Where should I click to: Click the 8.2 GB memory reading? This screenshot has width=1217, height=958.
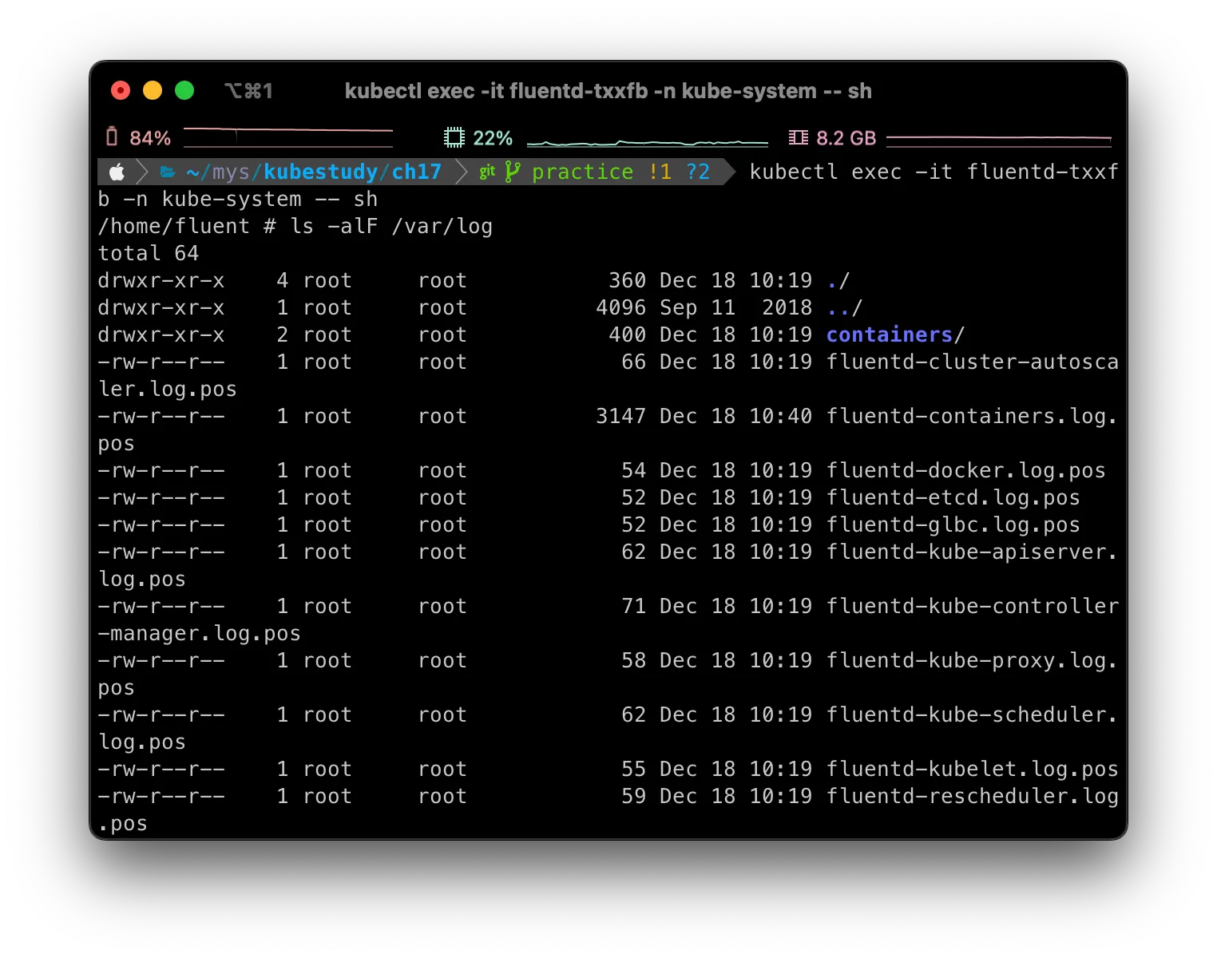[846, 138]
